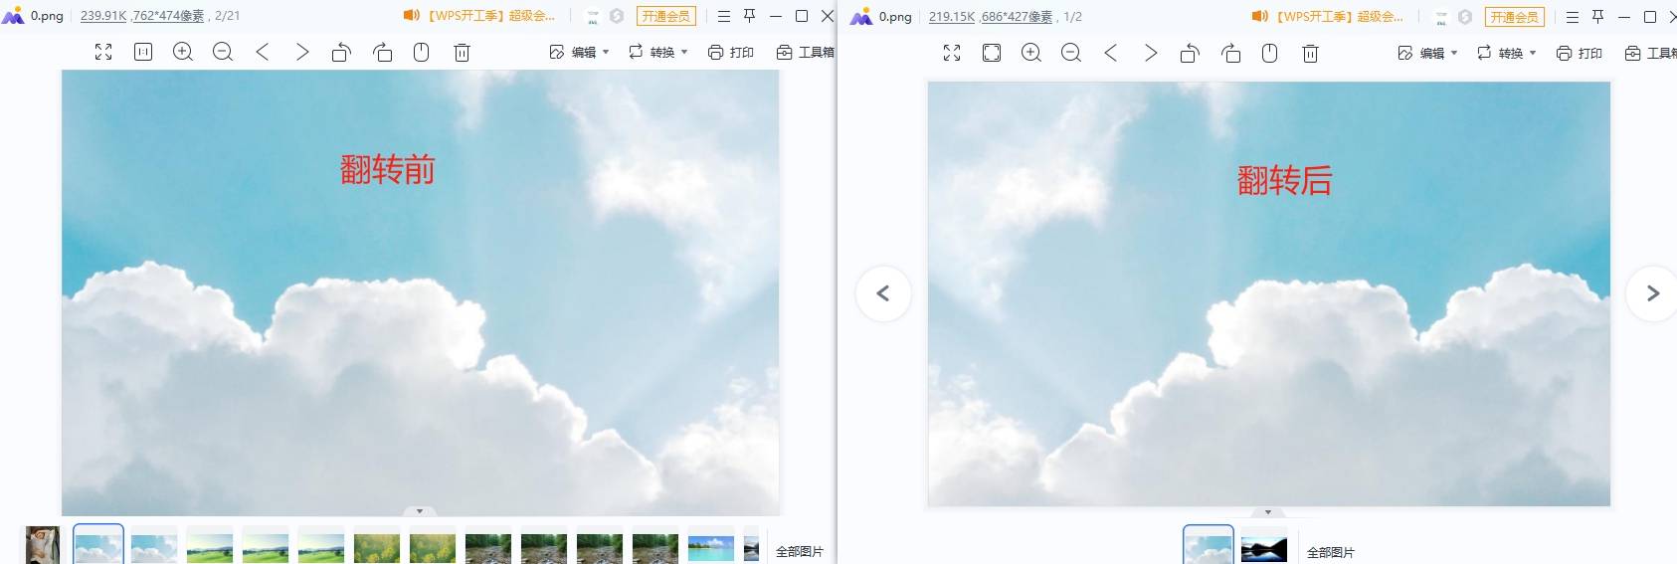The image size is (1677, 564).
Task: Select the highlighted sky thumbnail in right strip
Action: pyautogui.click(x=1209, y=546)
